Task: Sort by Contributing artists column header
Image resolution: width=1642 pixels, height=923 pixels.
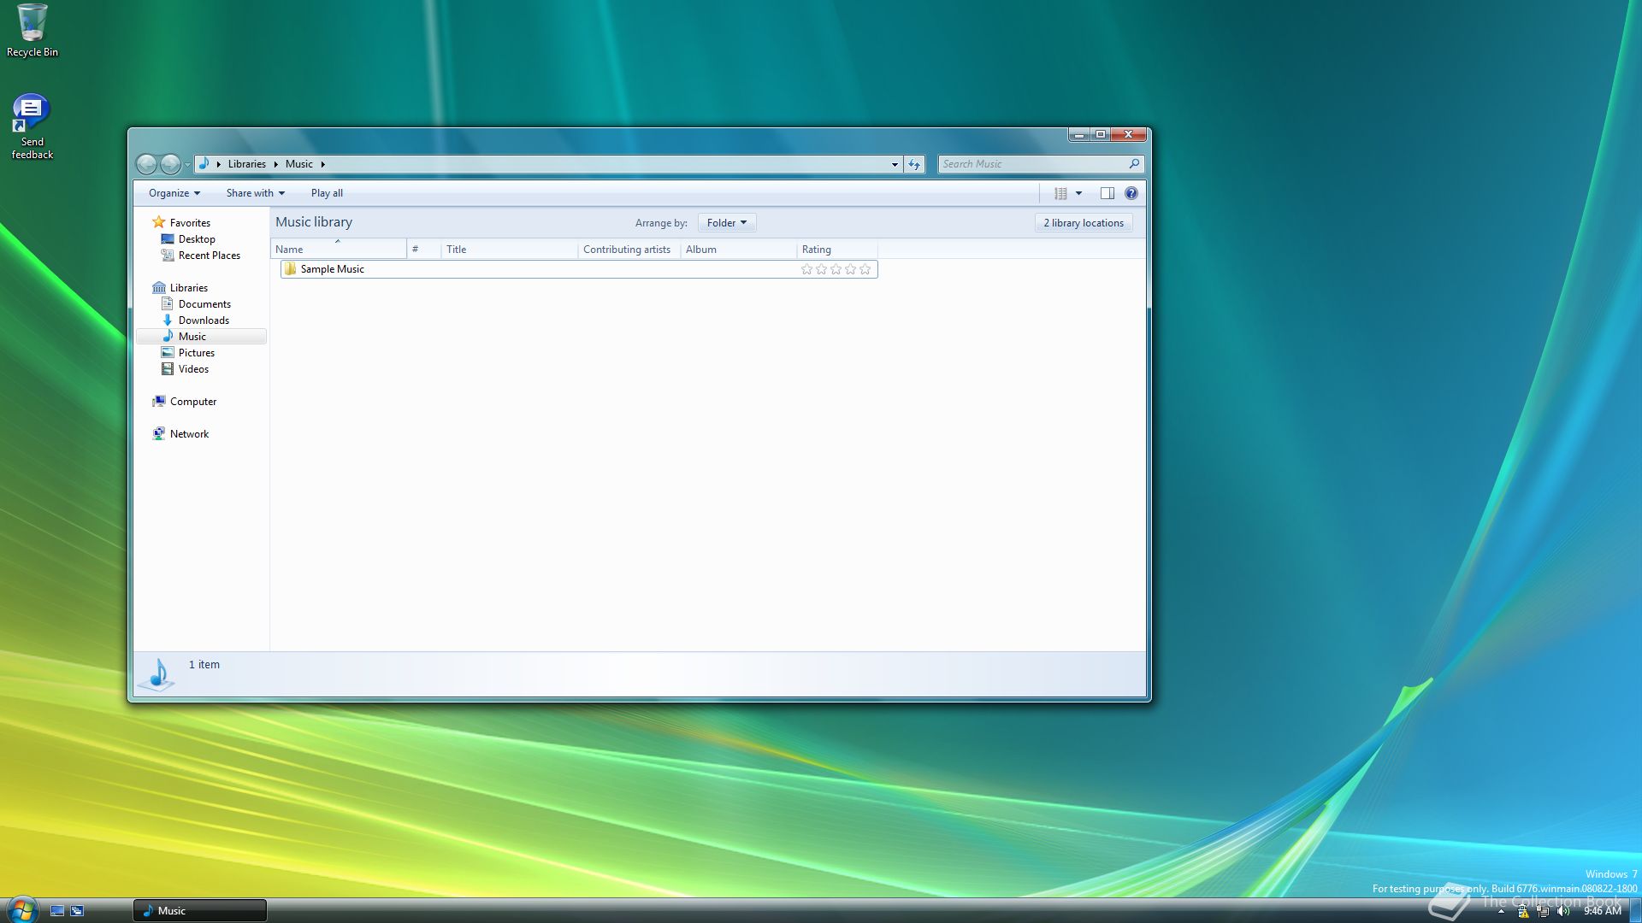Action: click(629, 250)
